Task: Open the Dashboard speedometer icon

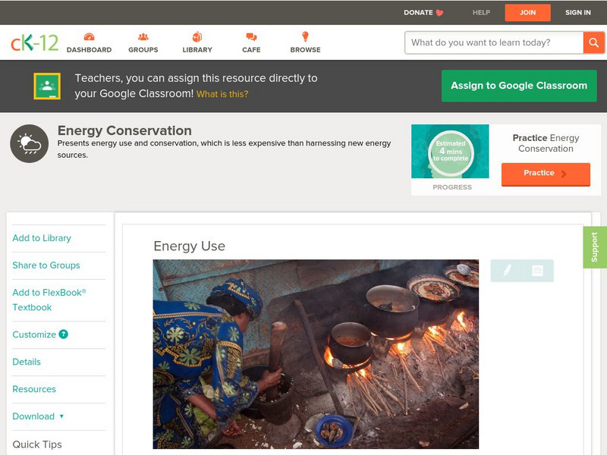Action: point(89,36)
